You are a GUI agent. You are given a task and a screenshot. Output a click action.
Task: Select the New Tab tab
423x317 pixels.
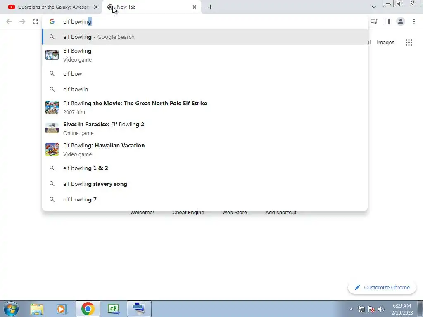click(x=151, y=7)
